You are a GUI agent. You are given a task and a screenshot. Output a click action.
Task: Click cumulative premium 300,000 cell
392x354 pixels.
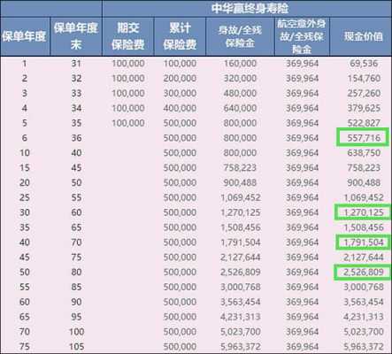point(180,93)
